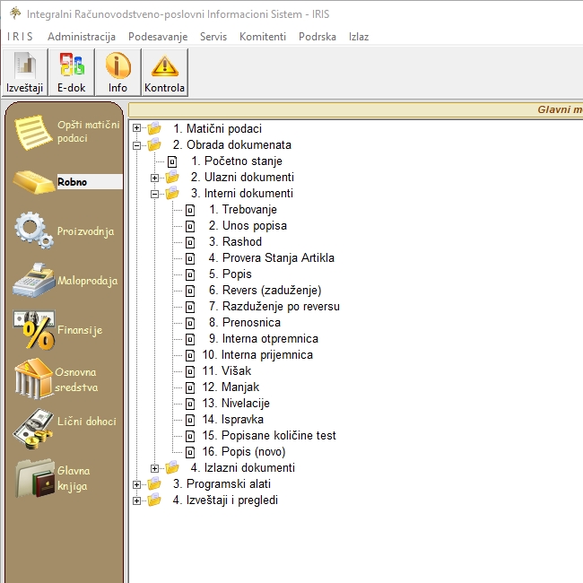
Task: Click the document icon beside Nivelacije
Action: (190, 404)
